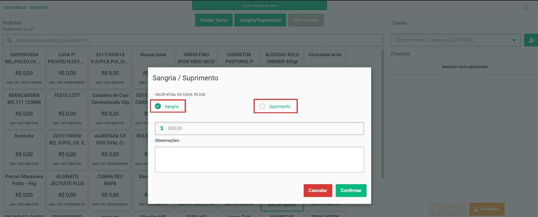Viewport: 538px width, 217px height.
Task: Confirm the Sangria / Suprimento entry
Action: click(x=351, y=191)
